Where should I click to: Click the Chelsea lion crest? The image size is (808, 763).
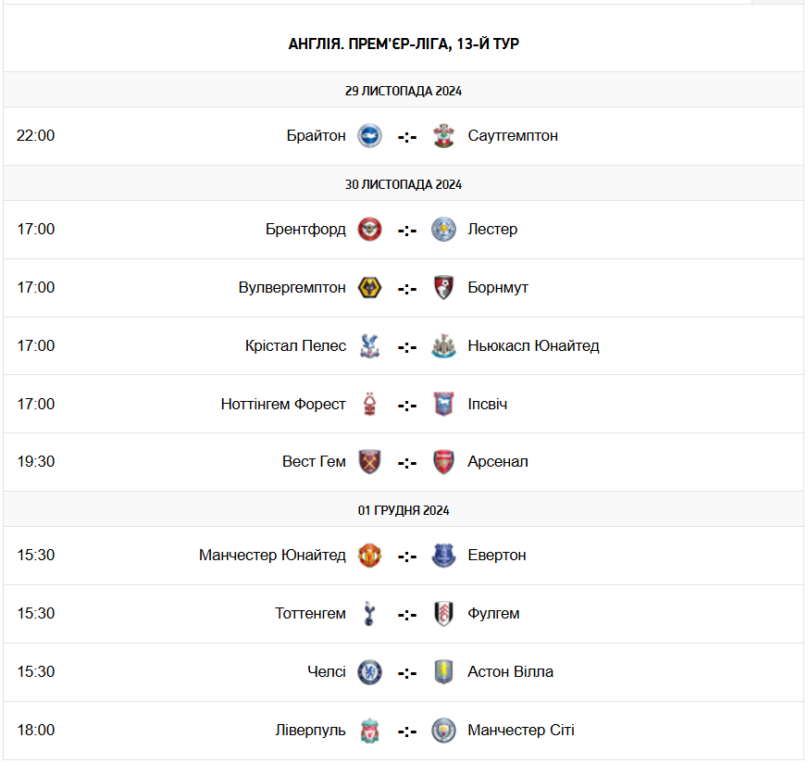click(369, 671)
